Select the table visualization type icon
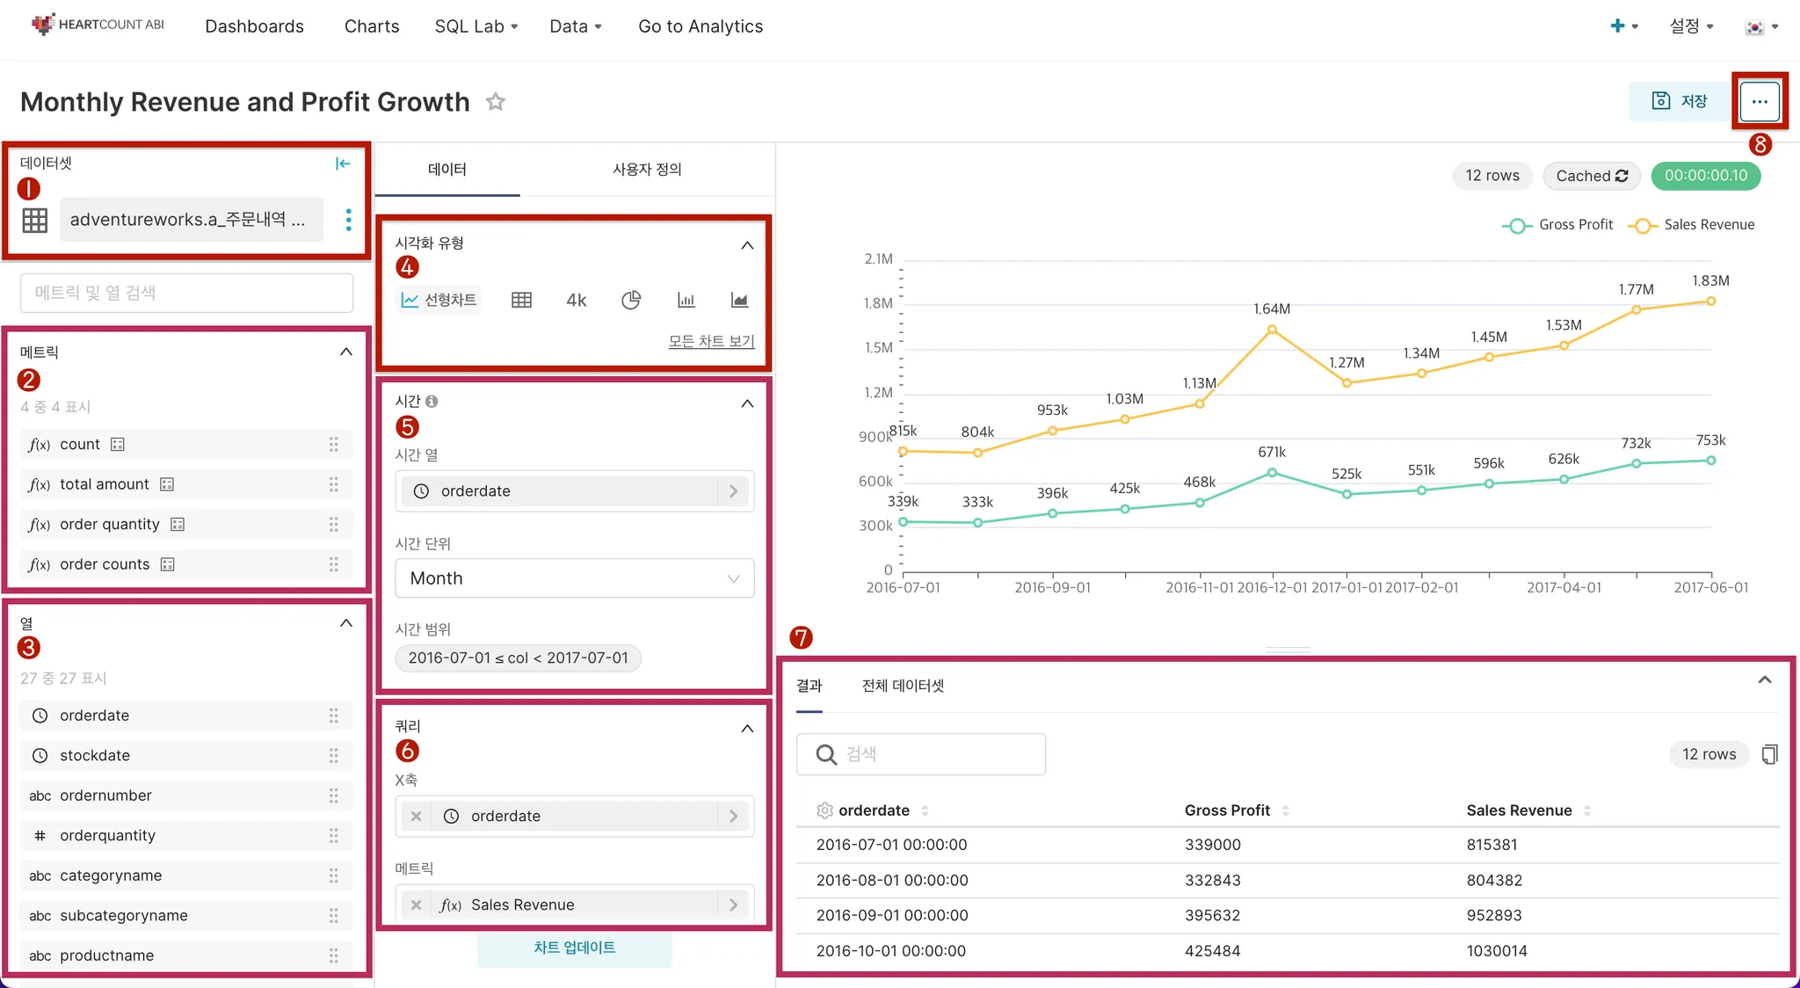 521,301
